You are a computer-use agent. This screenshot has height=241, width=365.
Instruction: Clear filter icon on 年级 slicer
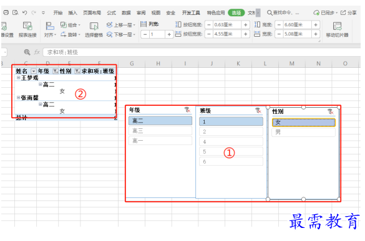coord(187,110)
